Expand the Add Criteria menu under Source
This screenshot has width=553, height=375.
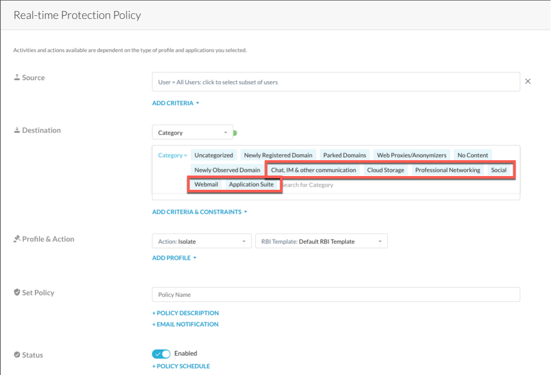point(175,103)
